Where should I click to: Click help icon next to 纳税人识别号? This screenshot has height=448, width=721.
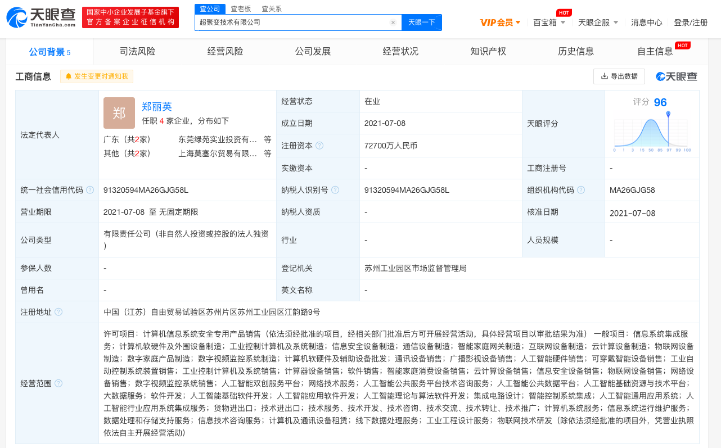pyautogui.click(x=335, y=190)
